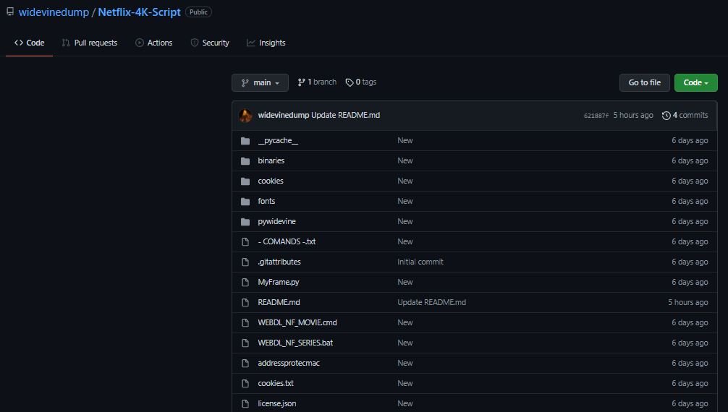Open the Insights tab
This screenshot has height=412, width=728.
[x=266, y=43]
